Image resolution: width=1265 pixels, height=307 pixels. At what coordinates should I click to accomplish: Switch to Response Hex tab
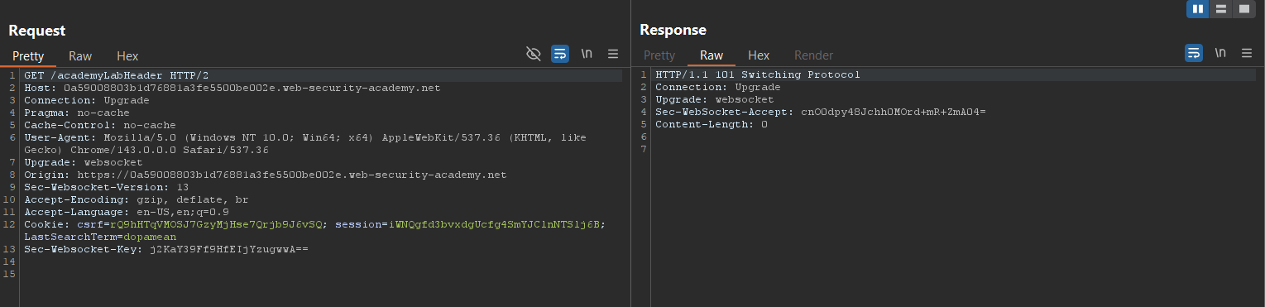click(x=759, y=55)
